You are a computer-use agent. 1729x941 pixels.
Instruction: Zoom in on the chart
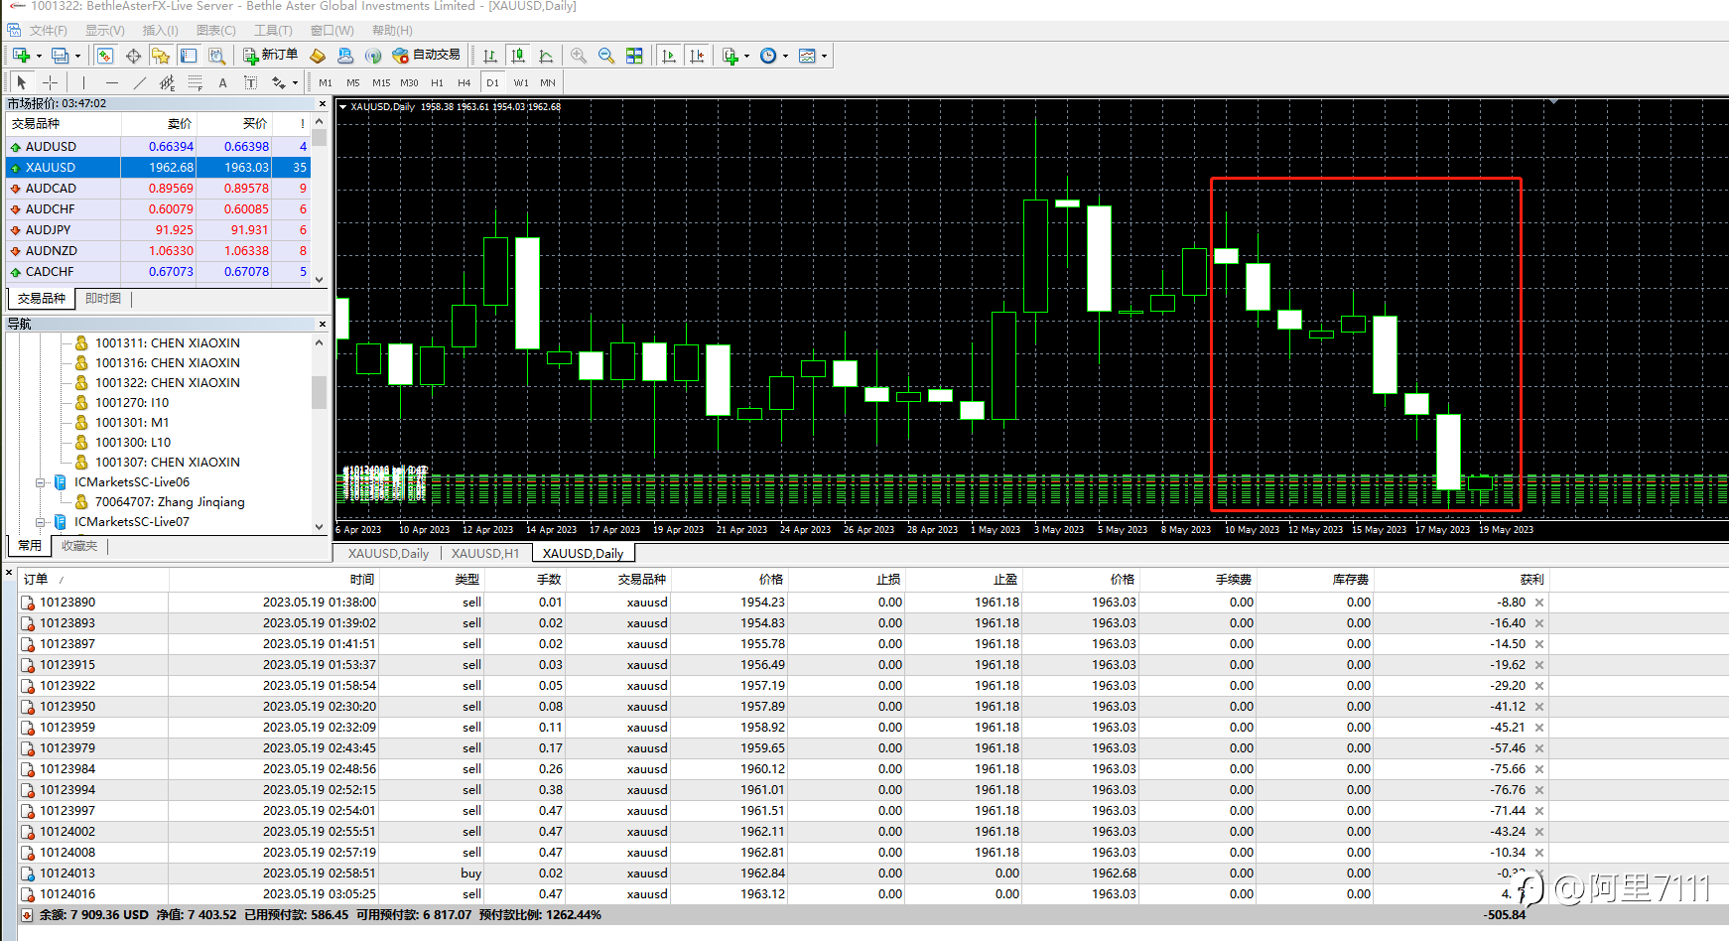579,56
